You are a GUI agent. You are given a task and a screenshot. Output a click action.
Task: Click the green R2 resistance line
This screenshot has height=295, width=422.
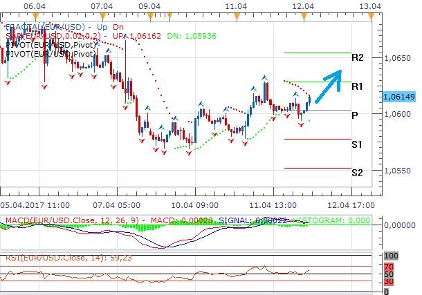click(x=317, y=53)
